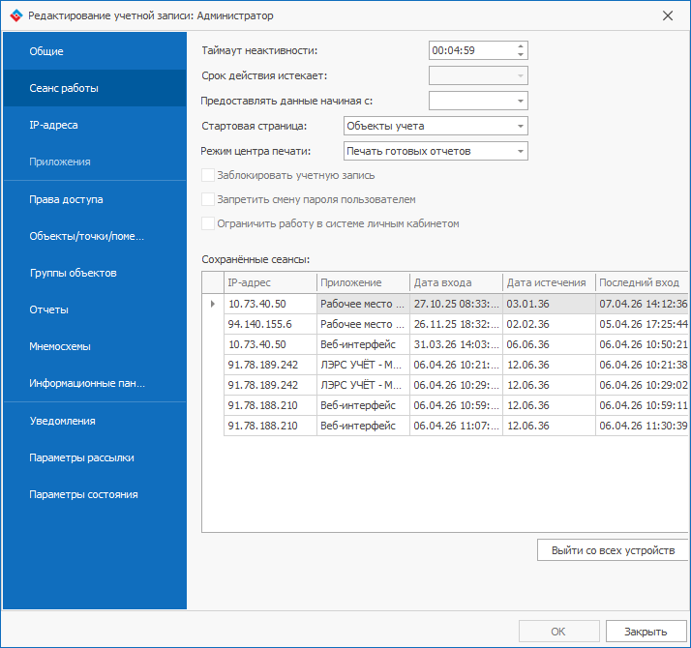Toggle 'Заблокировать учетную запись' checkbox
Image resolution: width=691 pixels, height=648 pixels.
coord(208,175)
